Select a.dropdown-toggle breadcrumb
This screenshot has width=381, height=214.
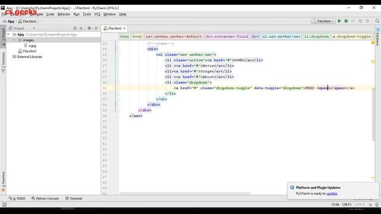tap(352, 36)
